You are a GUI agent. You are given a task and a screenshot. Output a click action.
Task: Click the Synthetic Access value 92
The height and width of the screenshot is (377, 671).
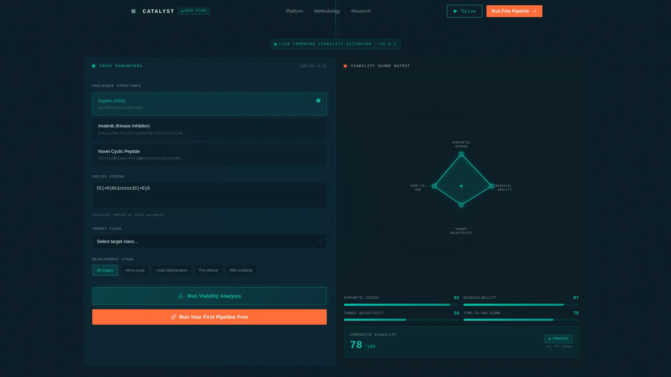[x=456, y=298]
